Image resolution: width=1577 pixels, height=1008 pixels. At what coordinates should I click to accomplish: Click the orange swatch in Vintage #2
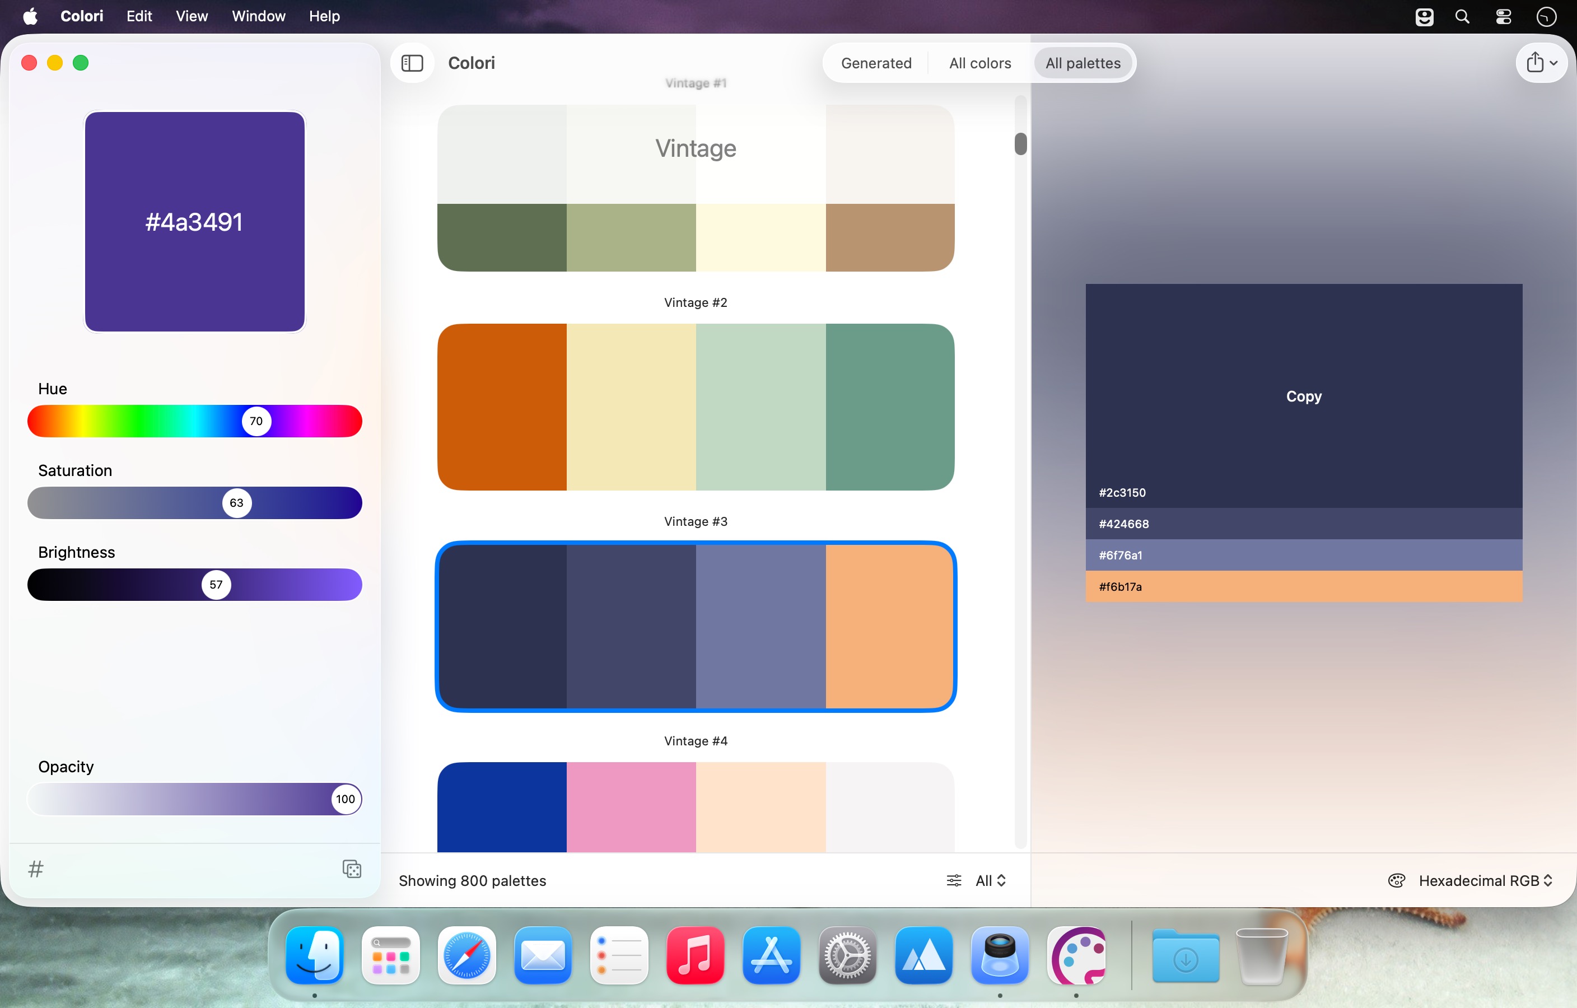coord(502,407)
